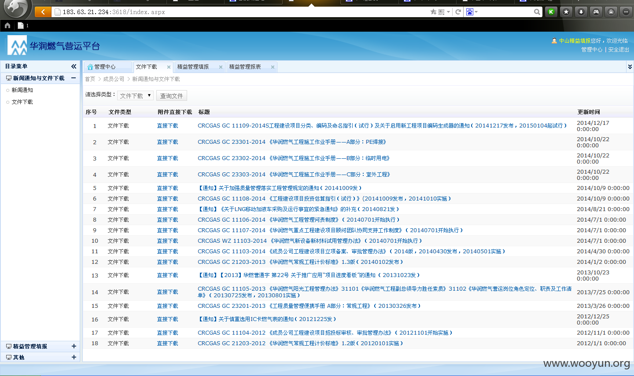Screen dimensions: 634x376
Task: Open title CRCGAS GC 23302-2014 临时用电
Action: coord(294,158)
